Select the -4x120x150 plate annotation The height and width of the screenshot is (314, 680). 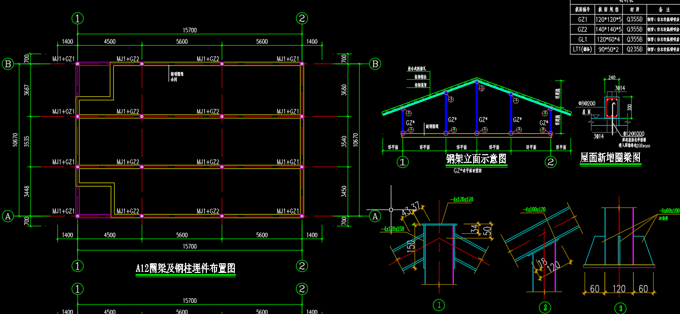[395, 229]
